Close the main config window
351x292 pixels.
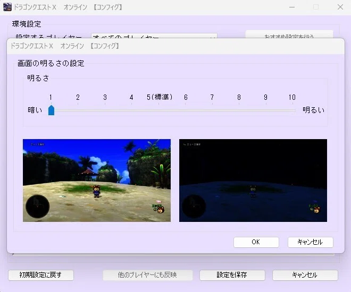pyautogui.click(x=340, y=7)
